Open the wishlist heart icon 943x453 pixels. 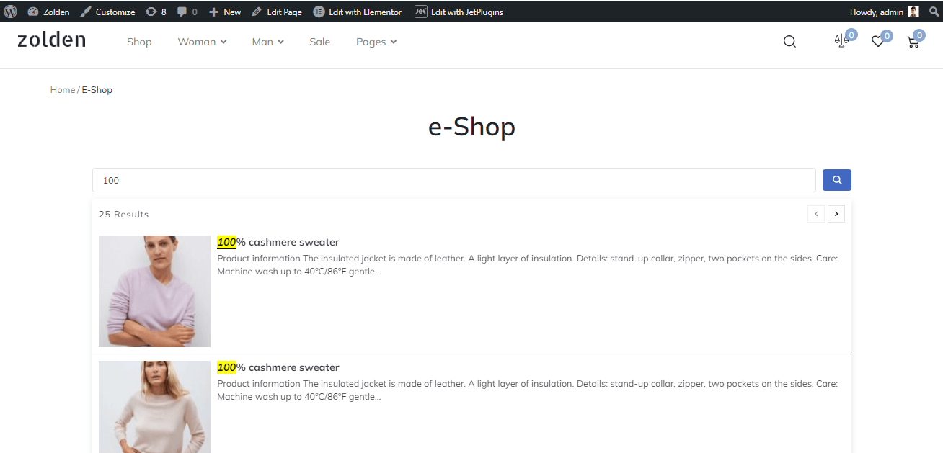click(877, 42)
